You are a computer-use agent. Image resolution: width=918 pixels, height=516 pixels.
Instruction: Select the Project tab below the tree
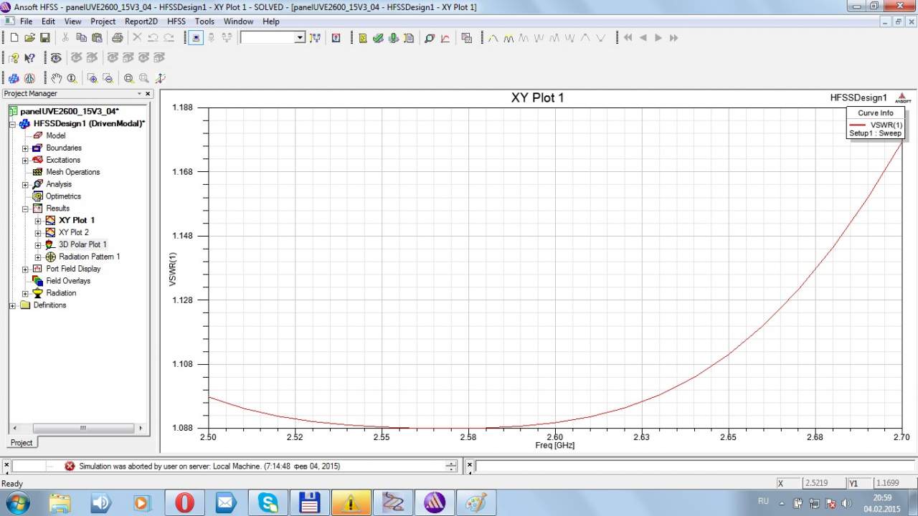pyautogui.click(x=22, y=442)
